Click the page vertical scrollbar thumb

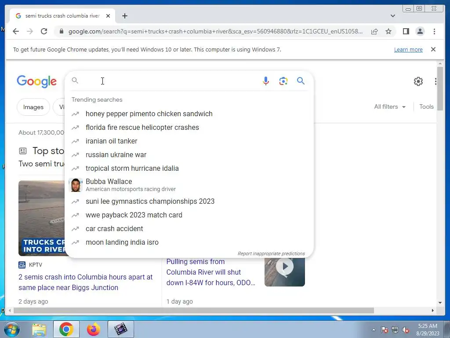[x=440, y=88]
